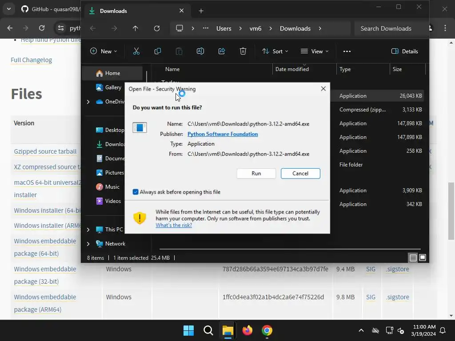Open Chrome's three-dot menu
Screen dimensions: 455x341
[445, 28]
